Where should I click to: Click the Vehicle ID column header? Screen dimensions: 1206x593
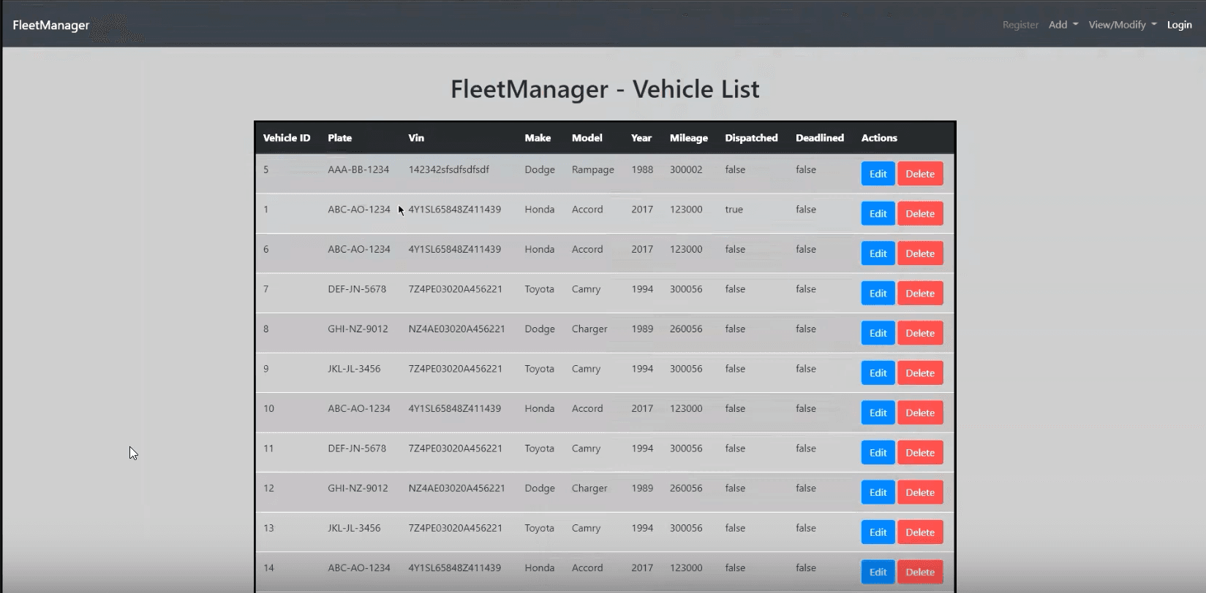(x=287, y=138)
